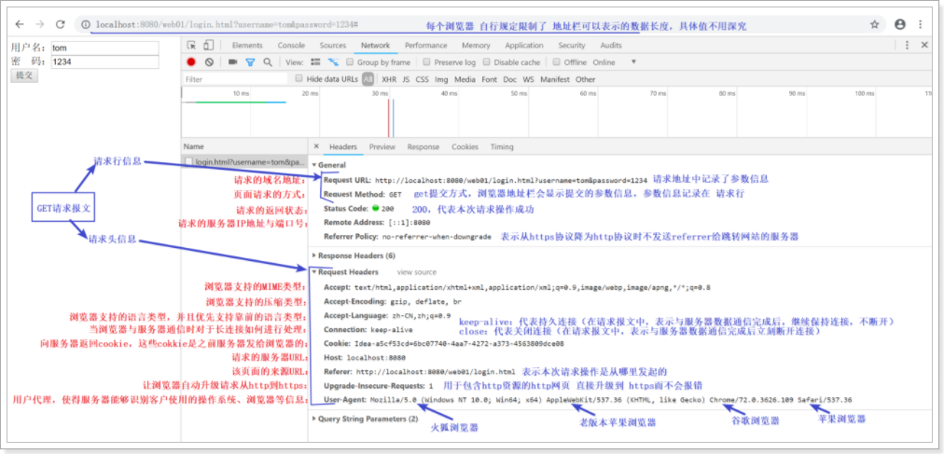Filter requests by Media type

[x=465, y=78]
